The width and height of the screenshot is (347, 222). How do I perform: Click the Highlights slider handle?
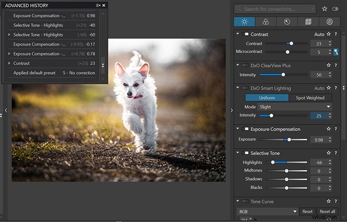point(273,162)
